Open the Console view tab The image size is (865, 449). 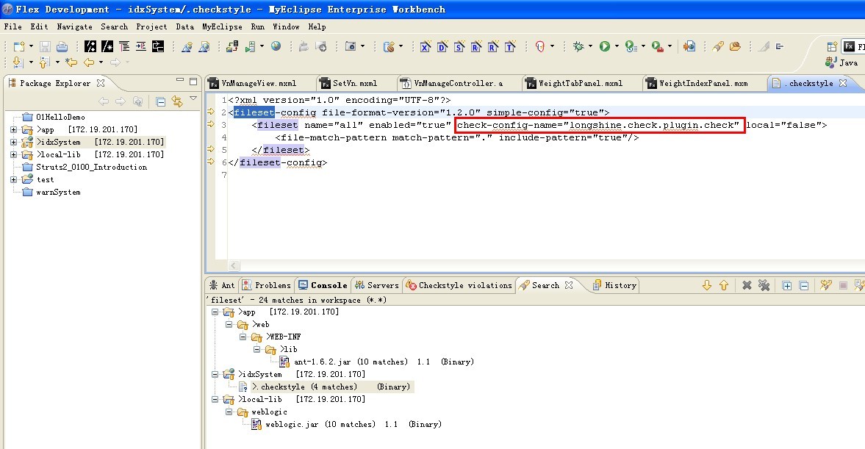[323, 285]
